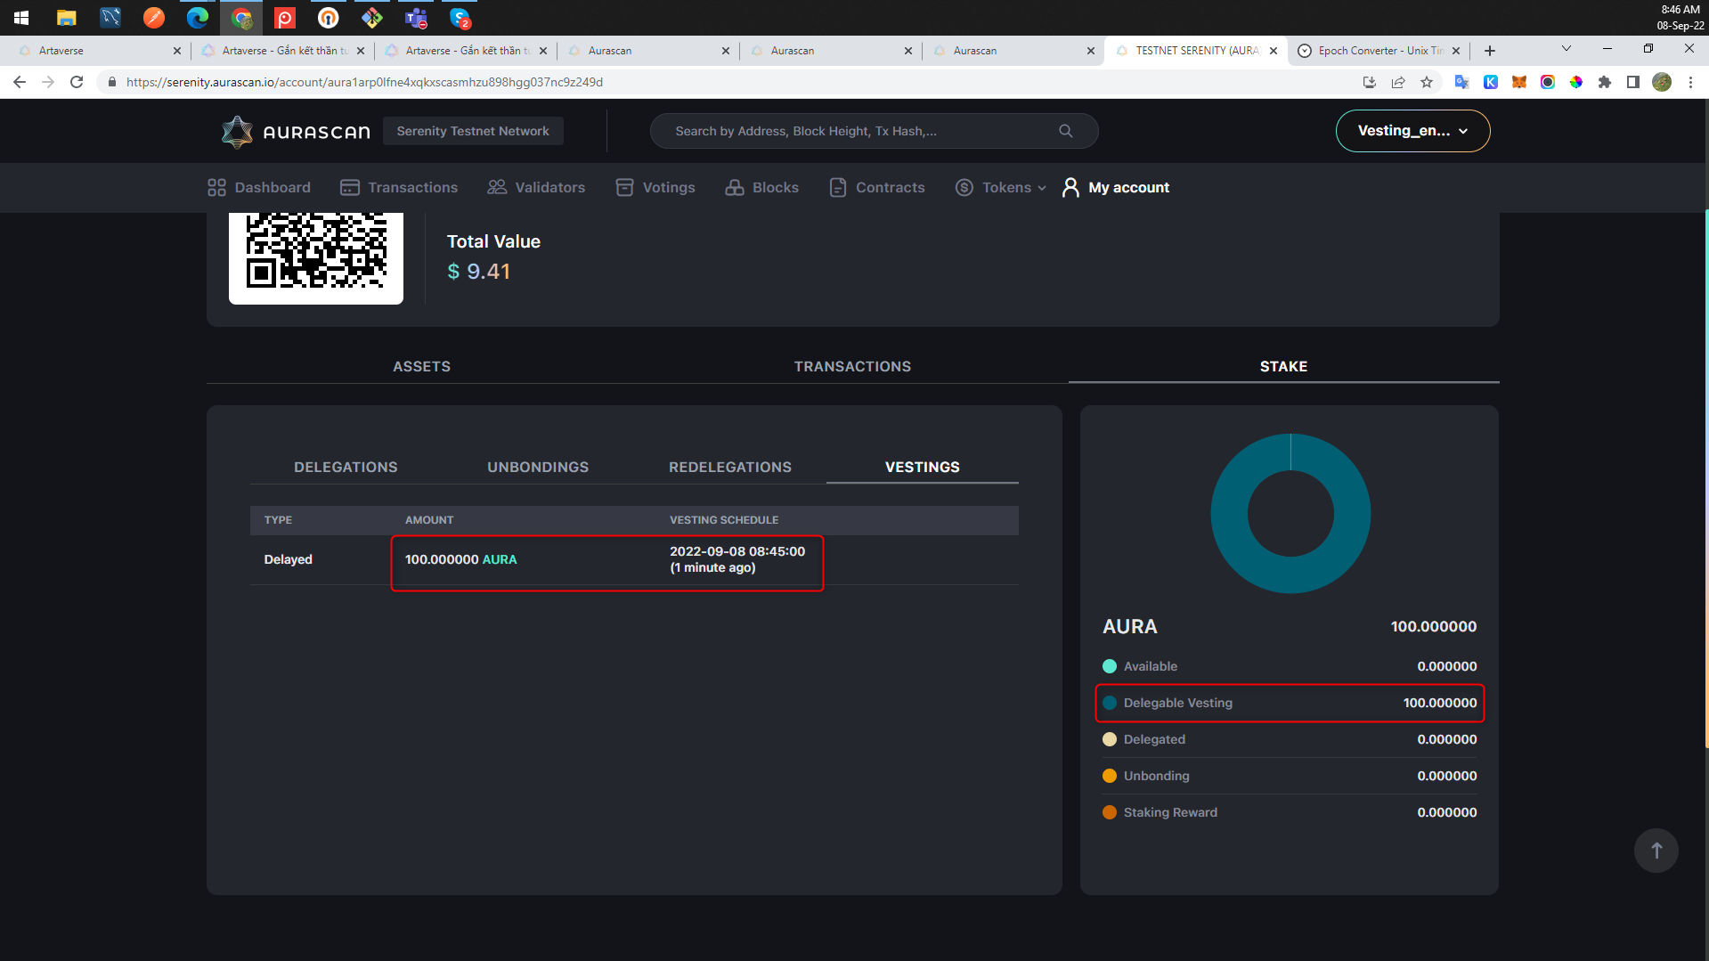Click the Serenity Testnet Network button

click(x=473, y=131)
